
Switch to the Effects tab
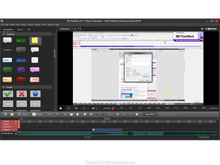tap(20, 30)
